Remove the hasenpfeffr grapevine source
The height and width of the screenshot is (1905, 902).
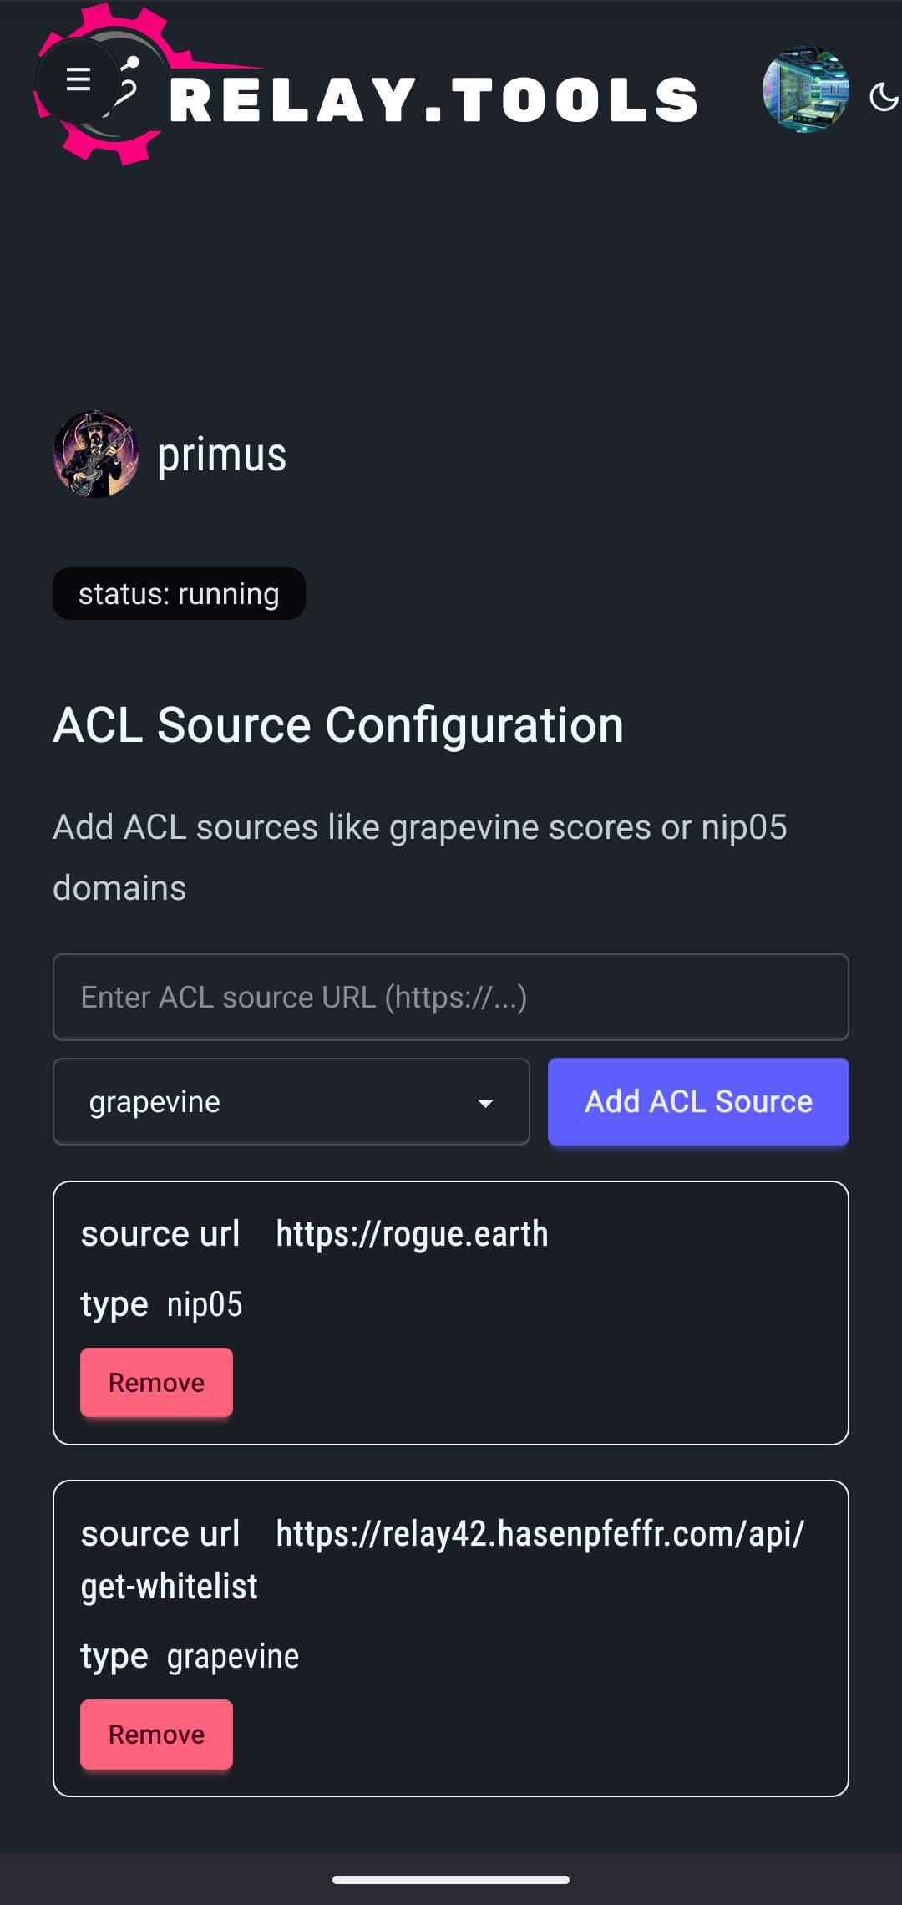tap(156, 1735)
